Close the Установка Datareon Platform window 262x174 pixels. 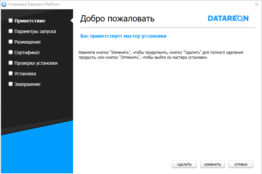point(256,4)
